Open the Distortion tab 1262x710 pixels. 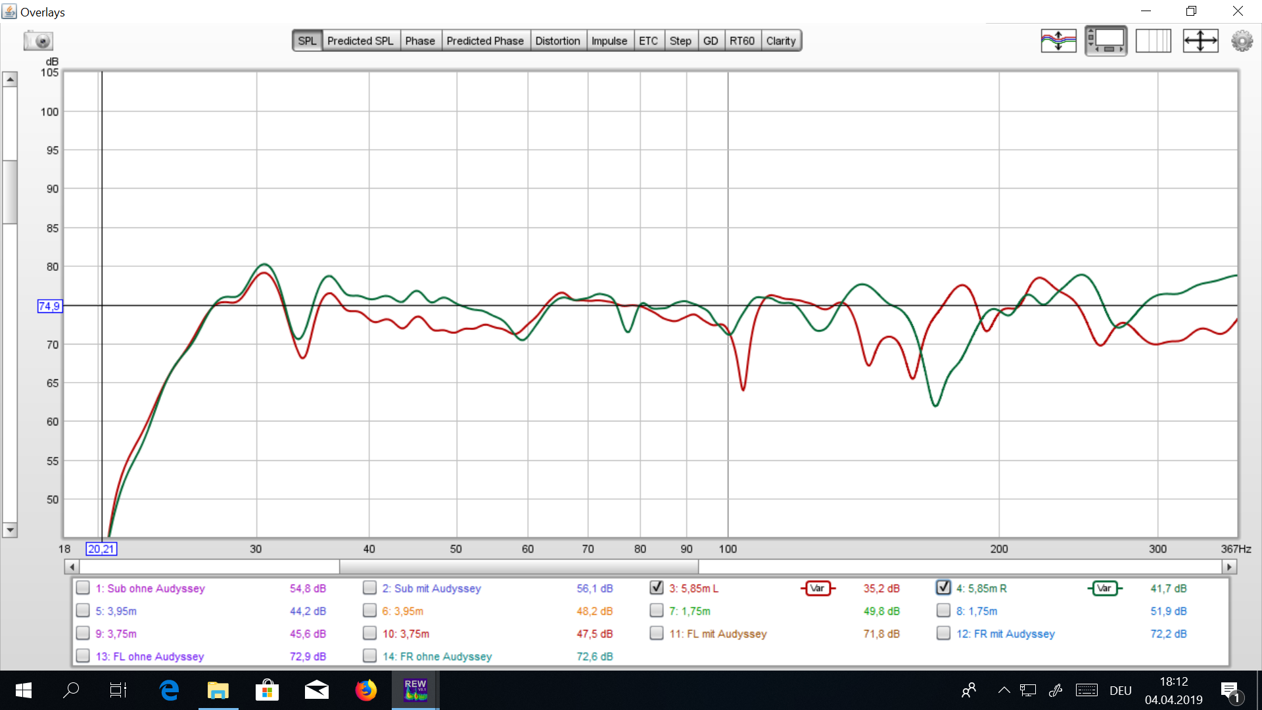(557, 41)
